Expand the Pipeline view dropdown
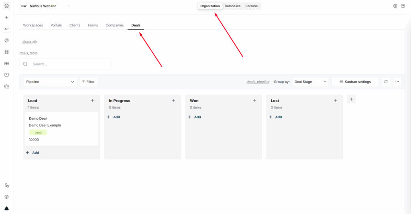Screen dimensions: 411x214 [50, 82]
